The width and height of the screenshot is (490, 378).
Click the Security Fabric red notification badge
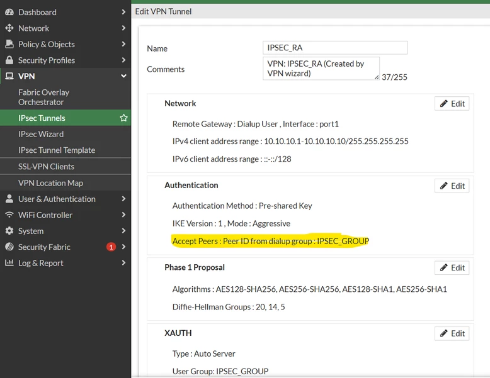[111, 247]
